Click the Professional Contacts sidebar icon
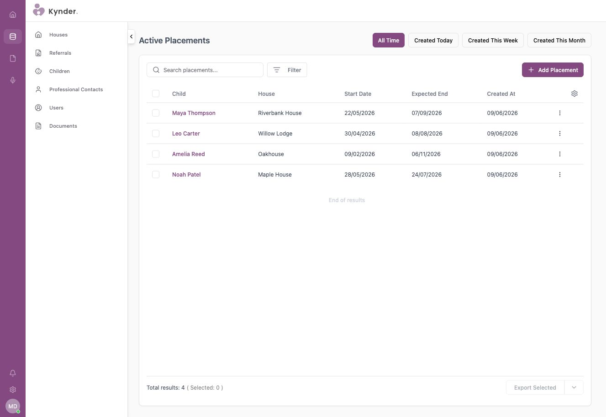Screen dimensions: 606x417 click(x=39, y=89)
